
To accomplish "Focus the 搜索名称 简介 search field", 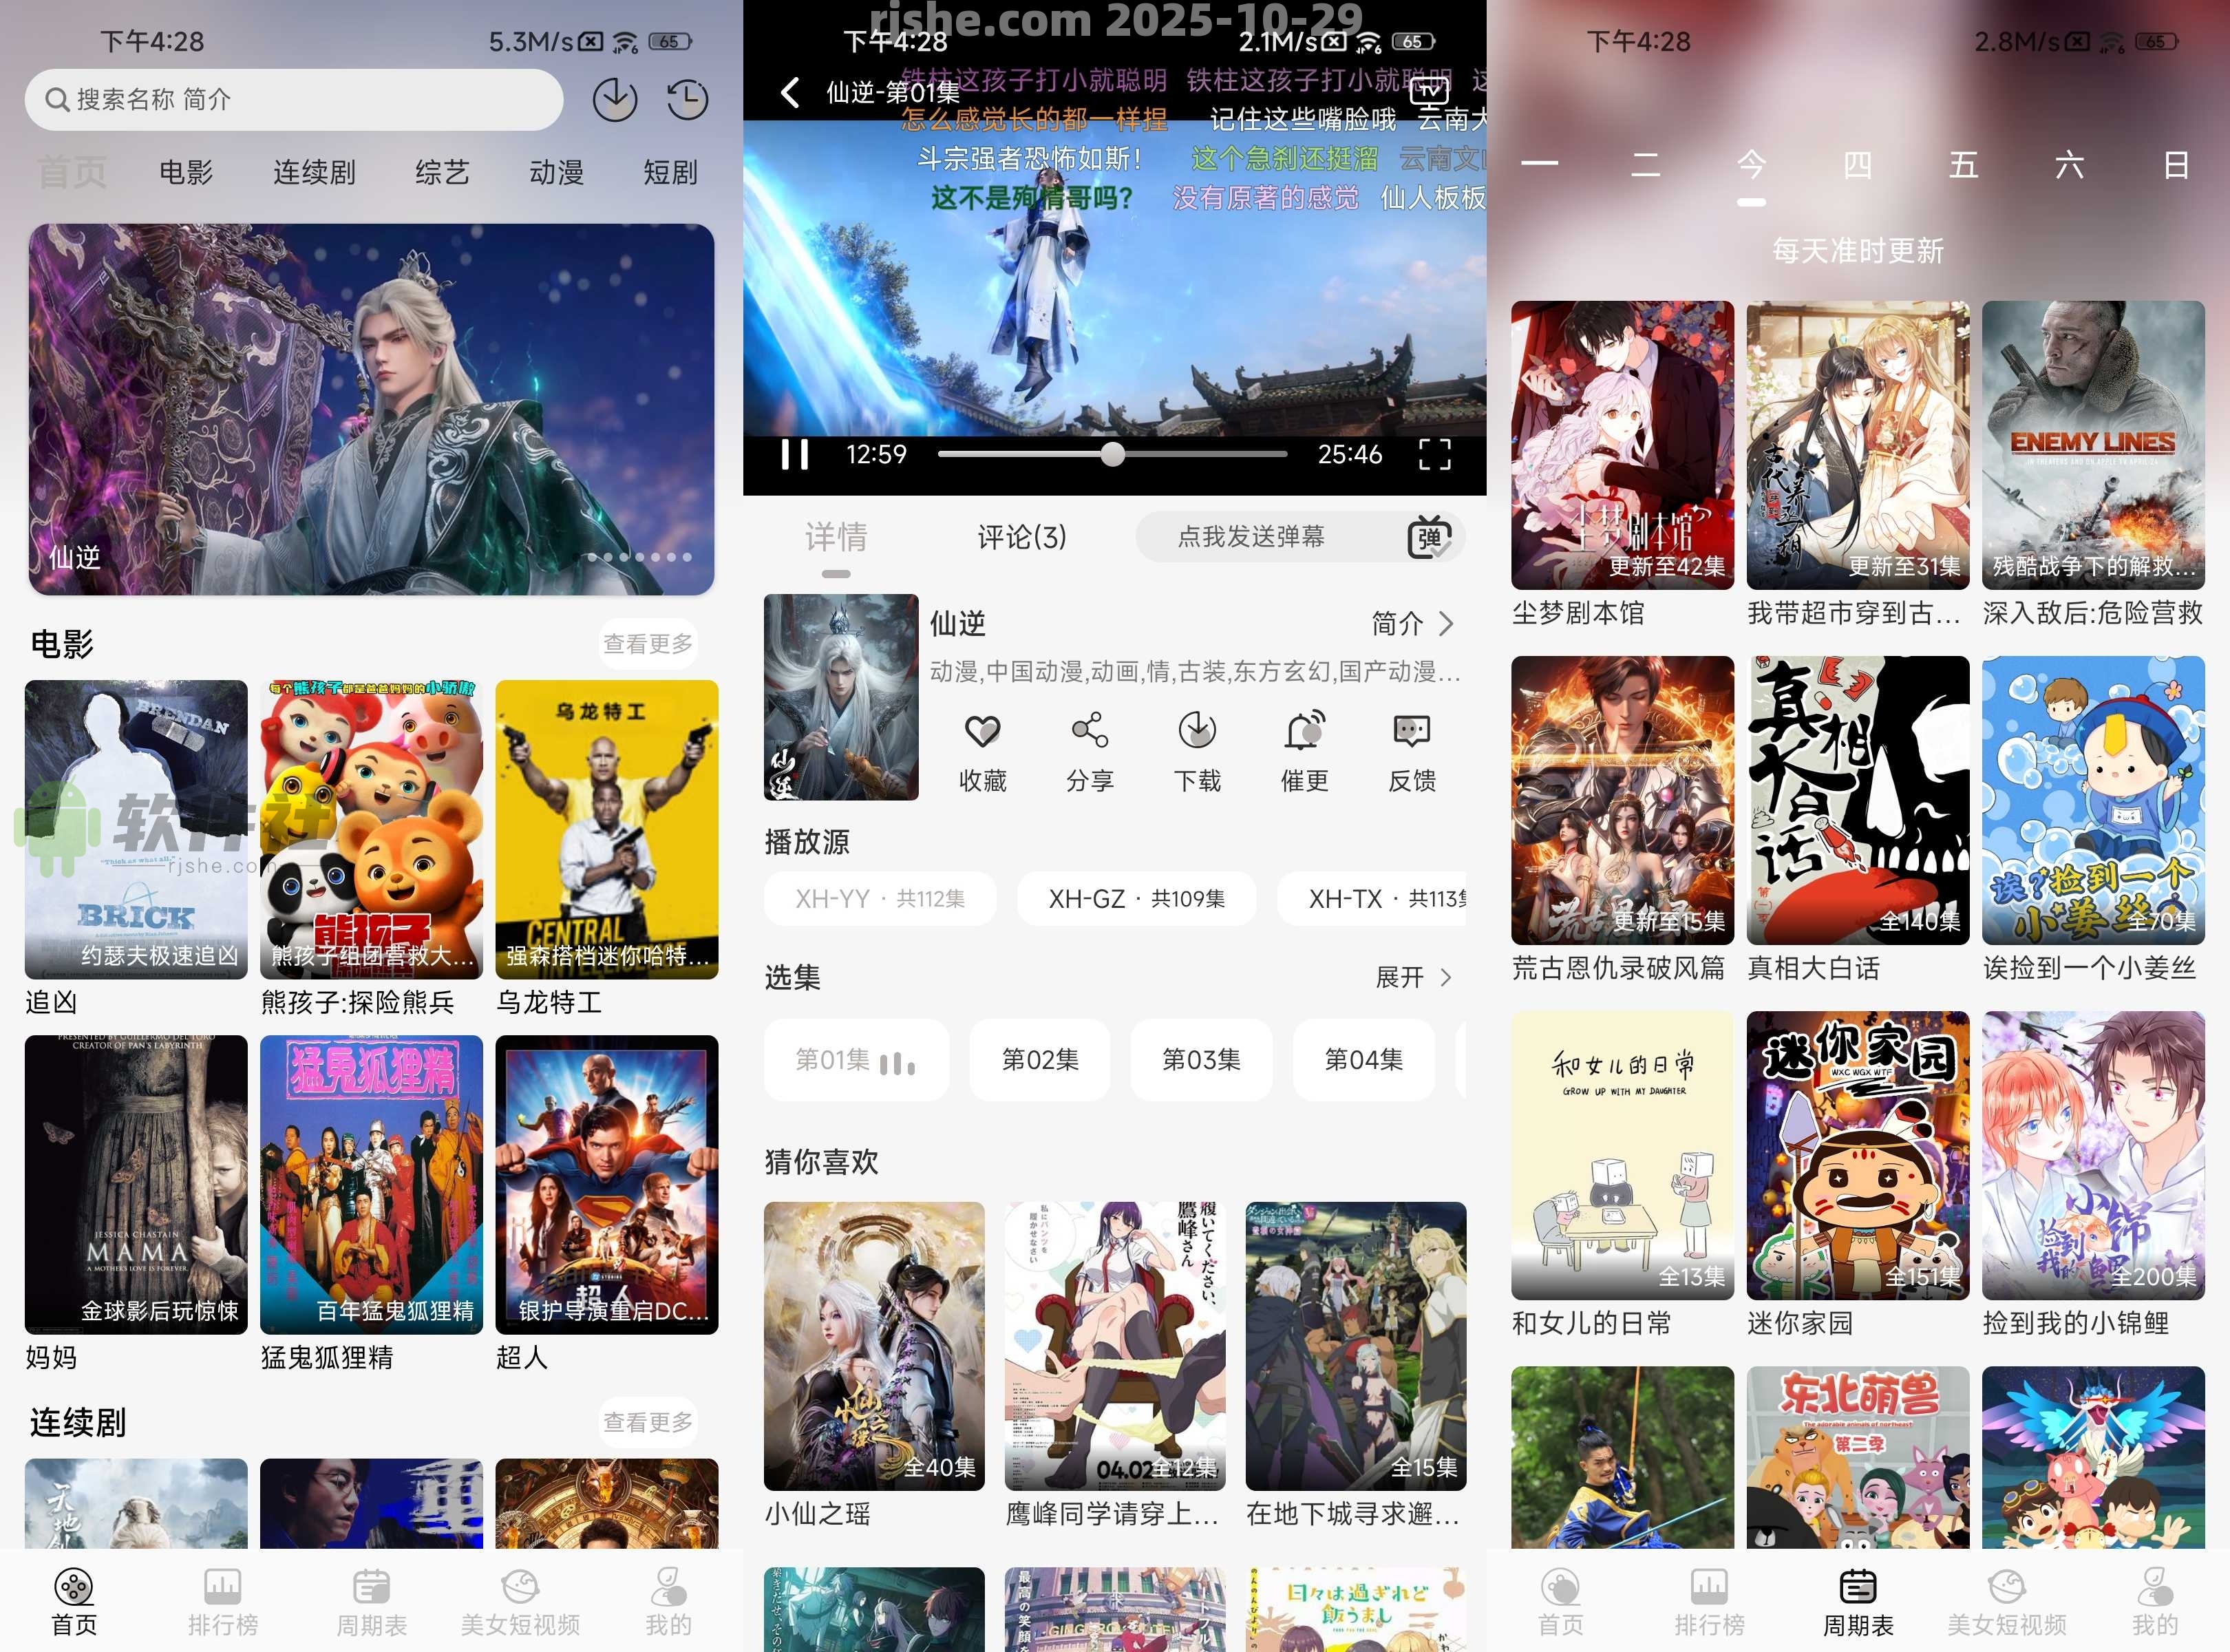I will (294, 99).
